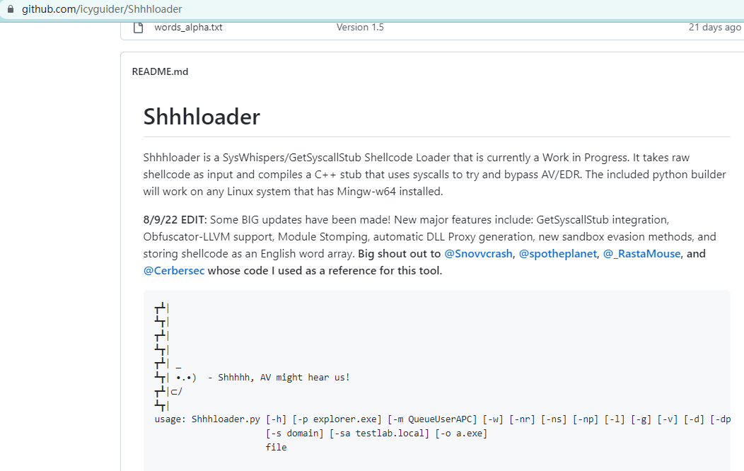Click the 8/9/22 EDIT bold text

(175, 220)
